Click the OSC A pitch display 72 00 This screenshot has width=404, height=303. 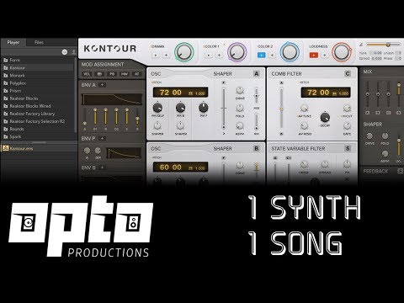point(180,93)
